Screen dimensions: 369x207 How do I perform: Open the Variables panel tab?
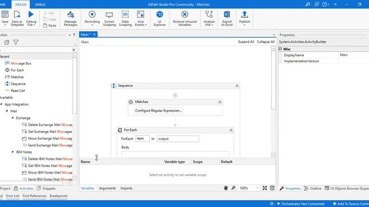point(87,188)
